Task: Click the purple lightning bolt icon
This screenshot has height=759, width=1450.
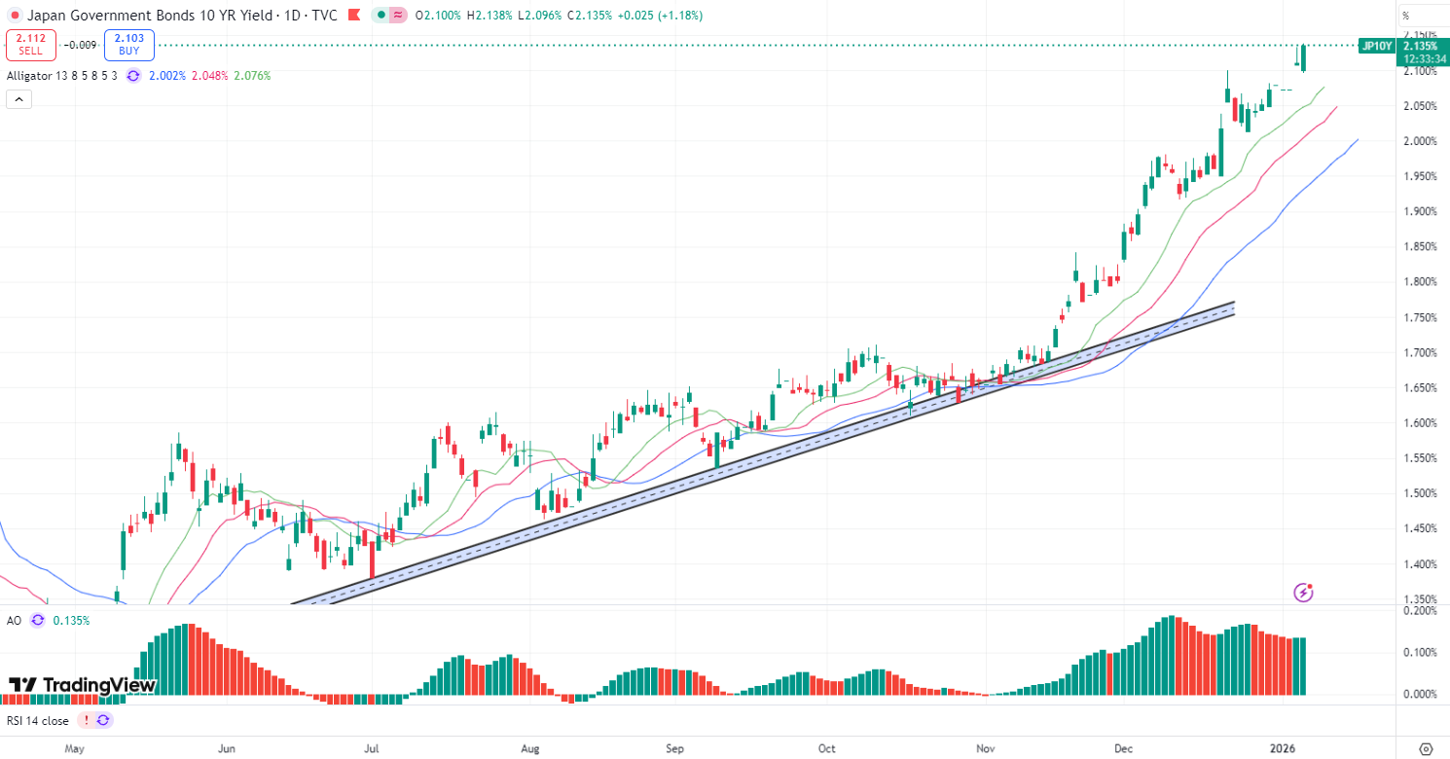Action: 1305,592
